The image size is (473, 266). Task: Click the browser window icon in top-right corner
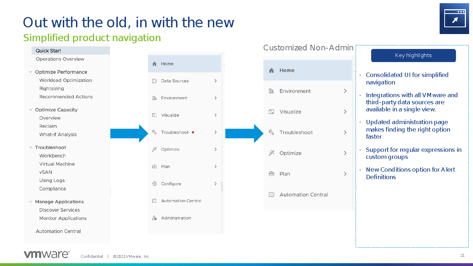pyautogui.click(x=454, y=18)
